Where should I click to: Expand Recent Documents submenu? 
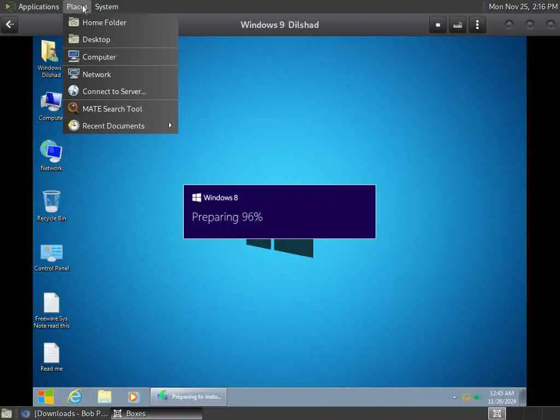121,126
